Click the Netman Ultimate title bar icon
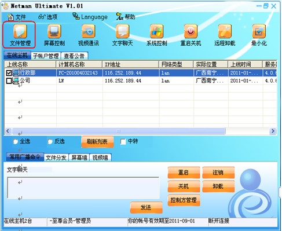282x231 pixels. click(5, 6)
